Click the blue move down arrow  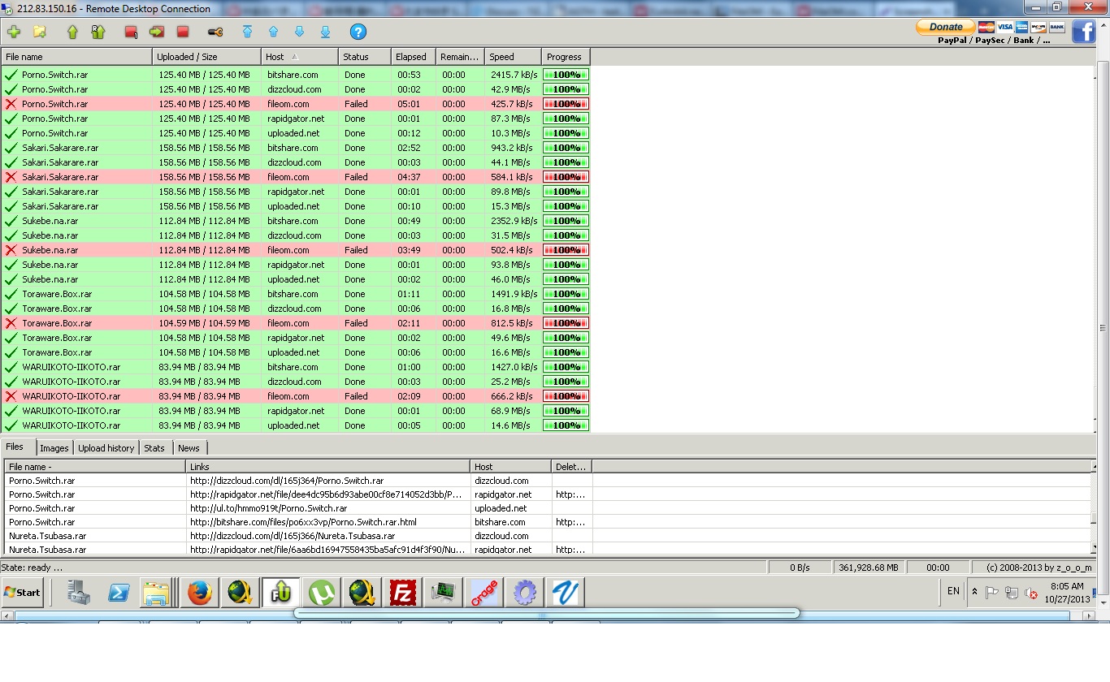coord(299,32)
